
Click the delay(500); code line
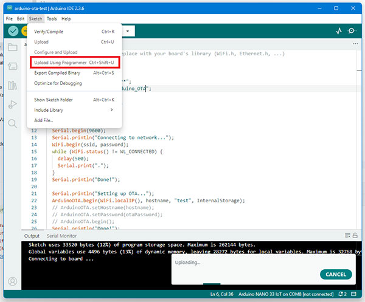pyautogui.click(x=73, y=159)
